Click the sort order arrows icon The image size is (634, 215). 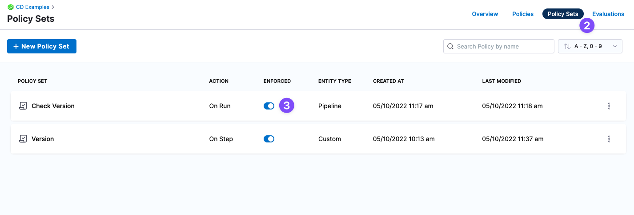pos(567,46)
